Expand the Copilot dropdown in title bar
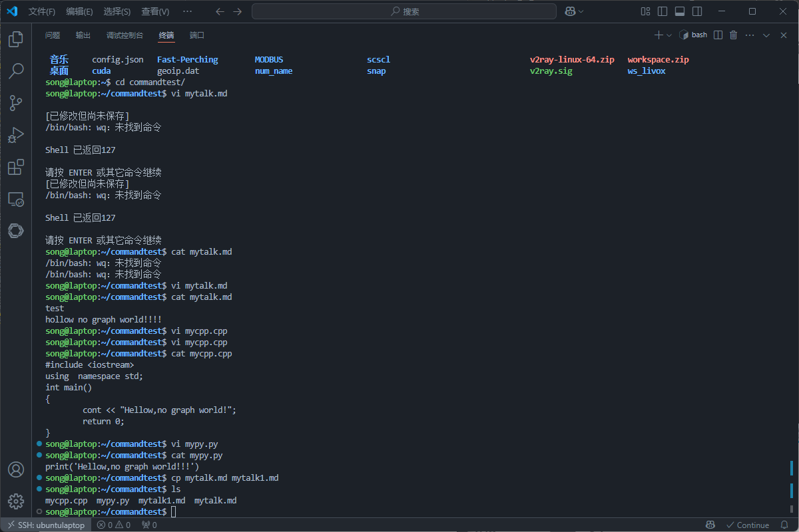Image resolution: width=799 pixels, height=532 pixels. 581,11
